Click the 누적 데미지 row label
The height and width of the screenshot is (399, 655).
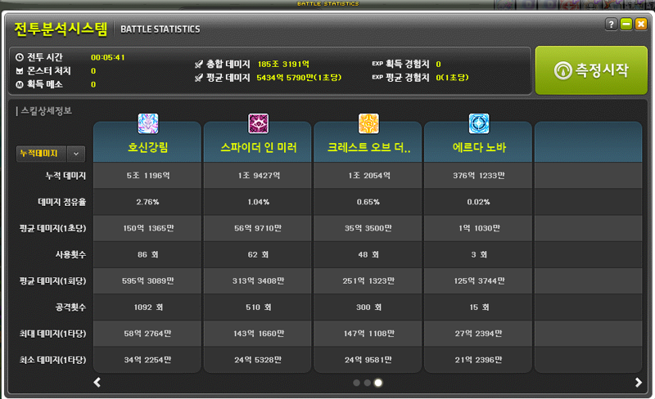pos(65,176)
